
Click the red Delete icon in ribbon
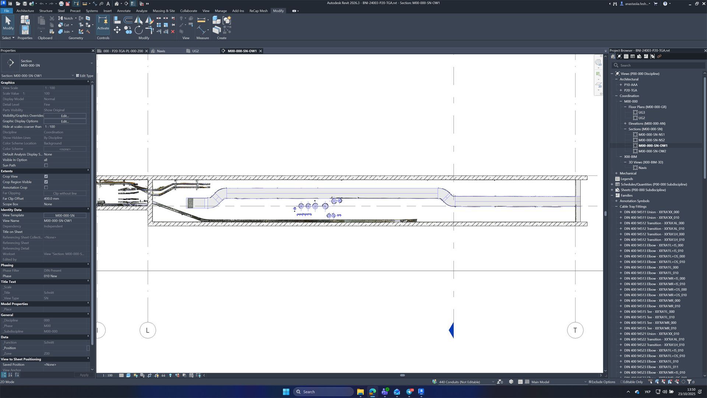(x=173, y=32)
